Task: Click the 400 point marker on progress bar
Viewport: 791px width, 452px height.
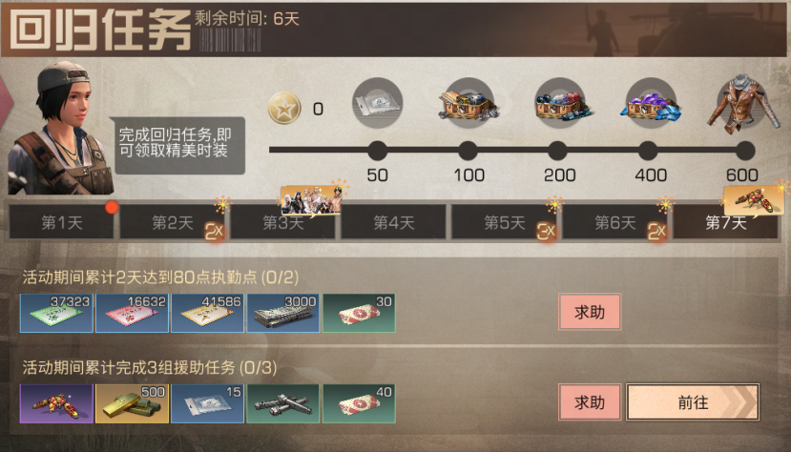Action: 648,150
